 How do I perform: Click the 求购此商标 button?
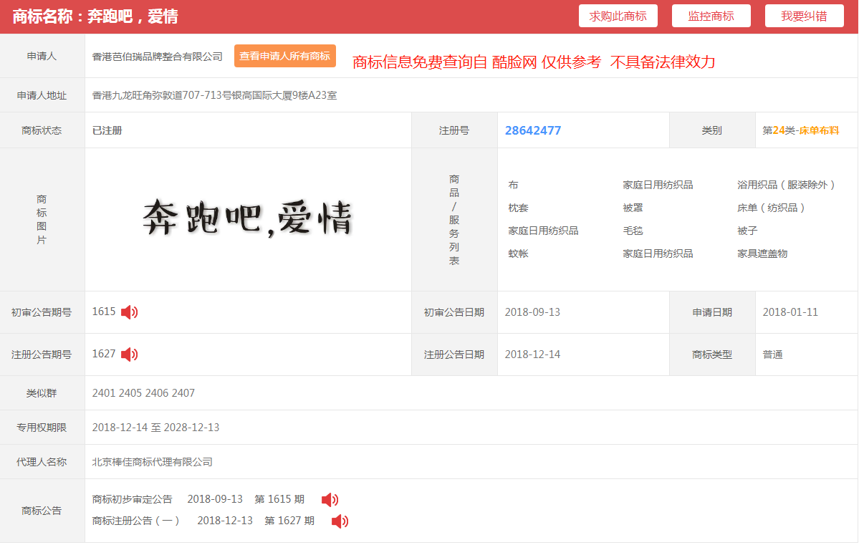tap(618, 16)
